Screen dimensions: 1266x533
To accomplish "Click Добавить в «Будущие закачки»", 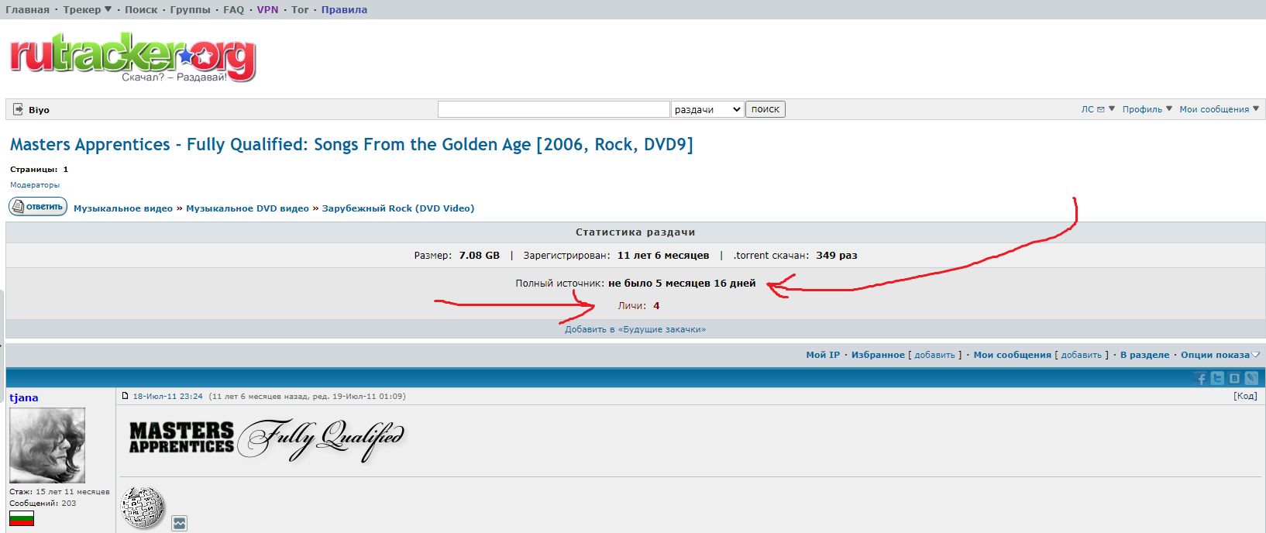I will pos(635,329).
